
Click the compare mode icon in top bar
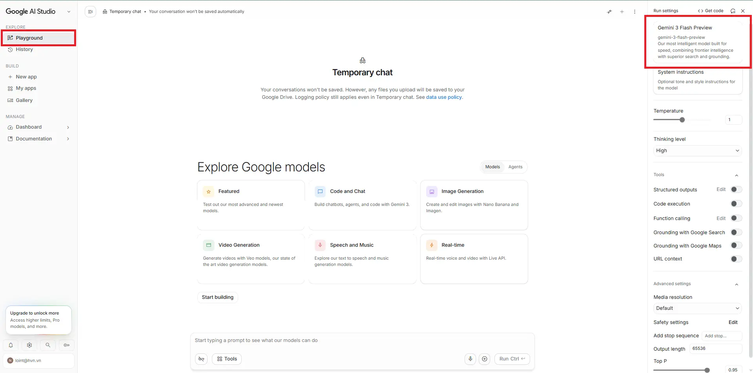point(609,12)
